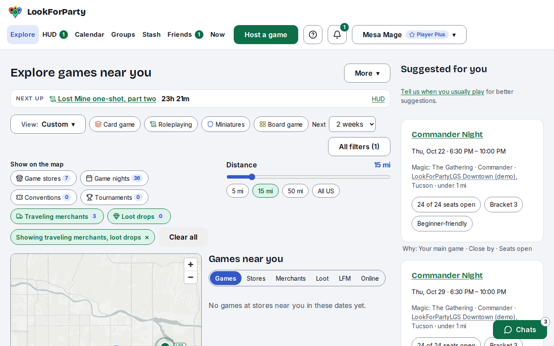Open the Next 2 weeks select
This screenshot has width=554, height=346.
tap(352, 124)
